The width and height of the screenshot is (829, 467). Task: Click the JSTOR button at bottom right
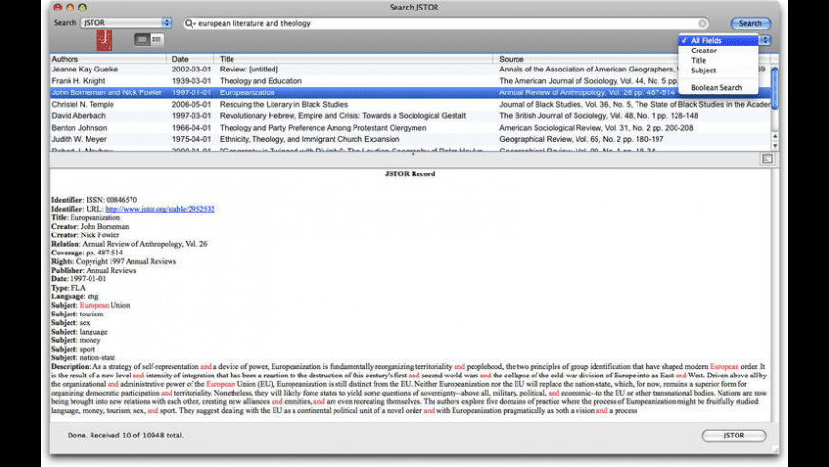734,436
